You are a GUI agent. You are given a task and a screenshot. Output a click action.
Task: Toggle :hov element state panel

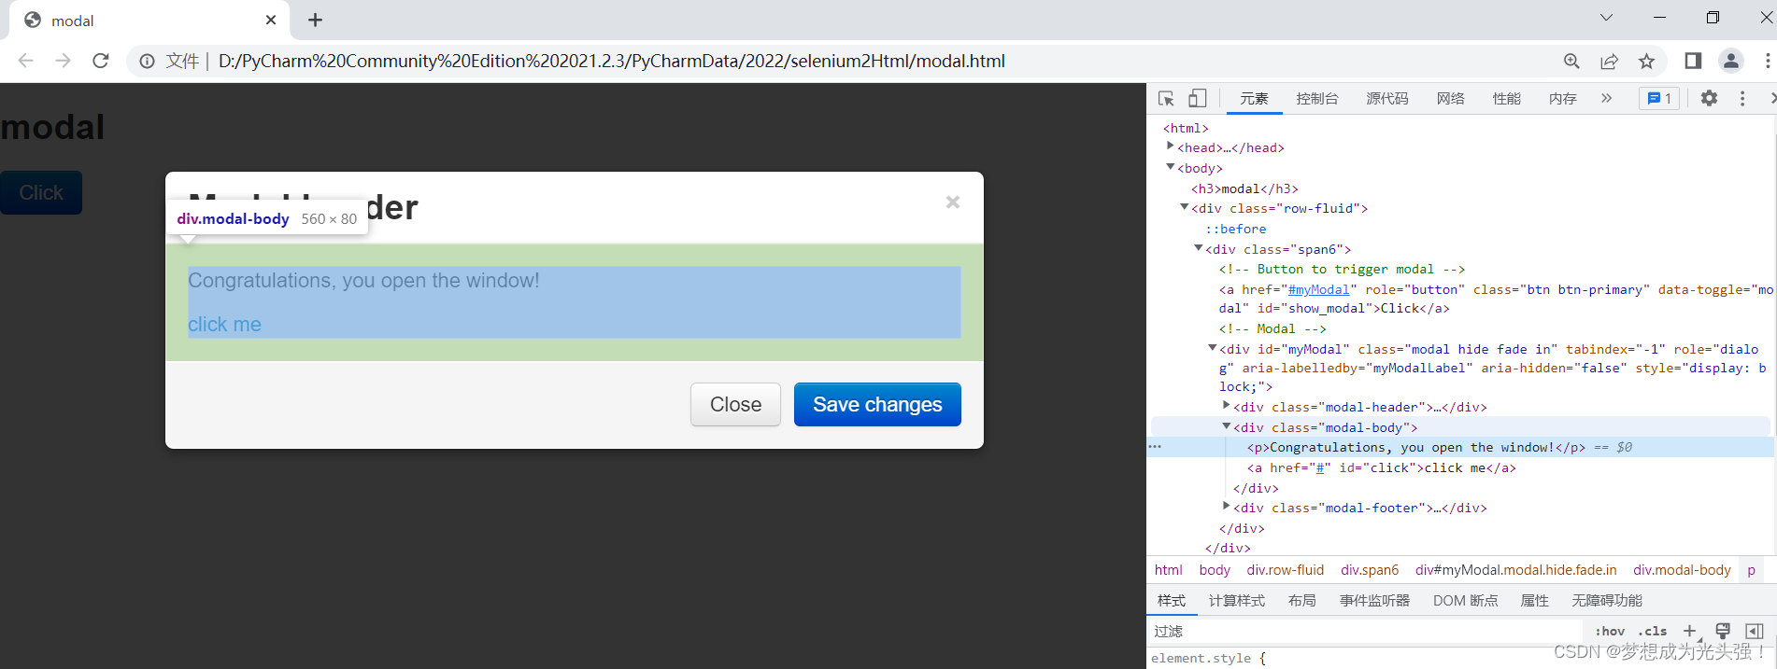[1610, 631]
